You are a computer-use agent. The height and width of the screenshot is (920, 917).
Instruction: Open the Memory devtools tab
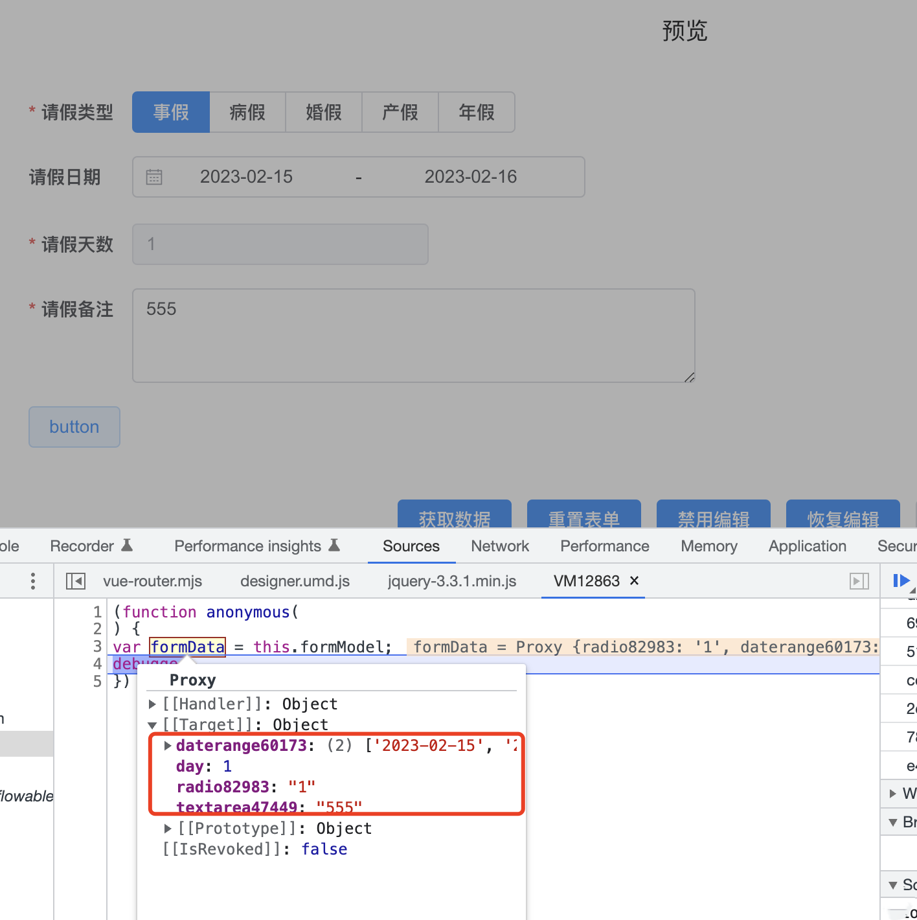click(x=709, y=546)
